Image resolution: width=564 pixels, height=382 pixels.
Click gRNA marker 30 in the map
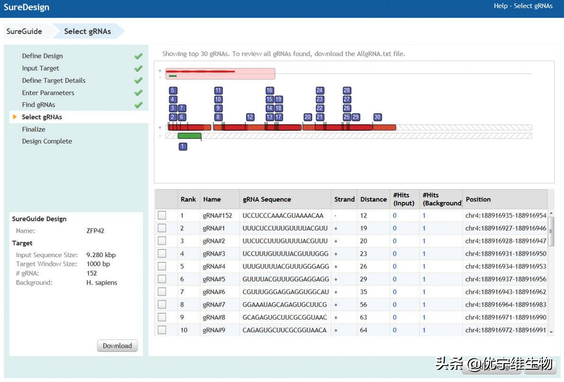[377, 117]
